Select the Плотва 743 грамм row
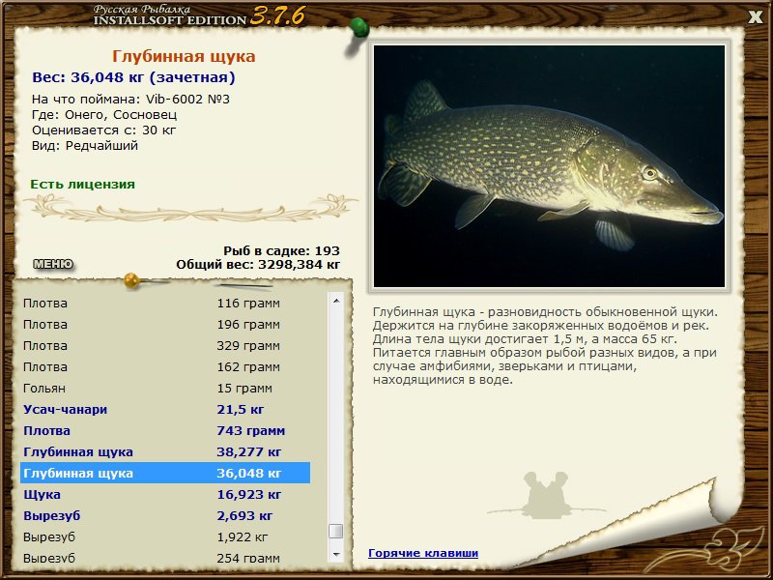 click(x=165, y=430)
